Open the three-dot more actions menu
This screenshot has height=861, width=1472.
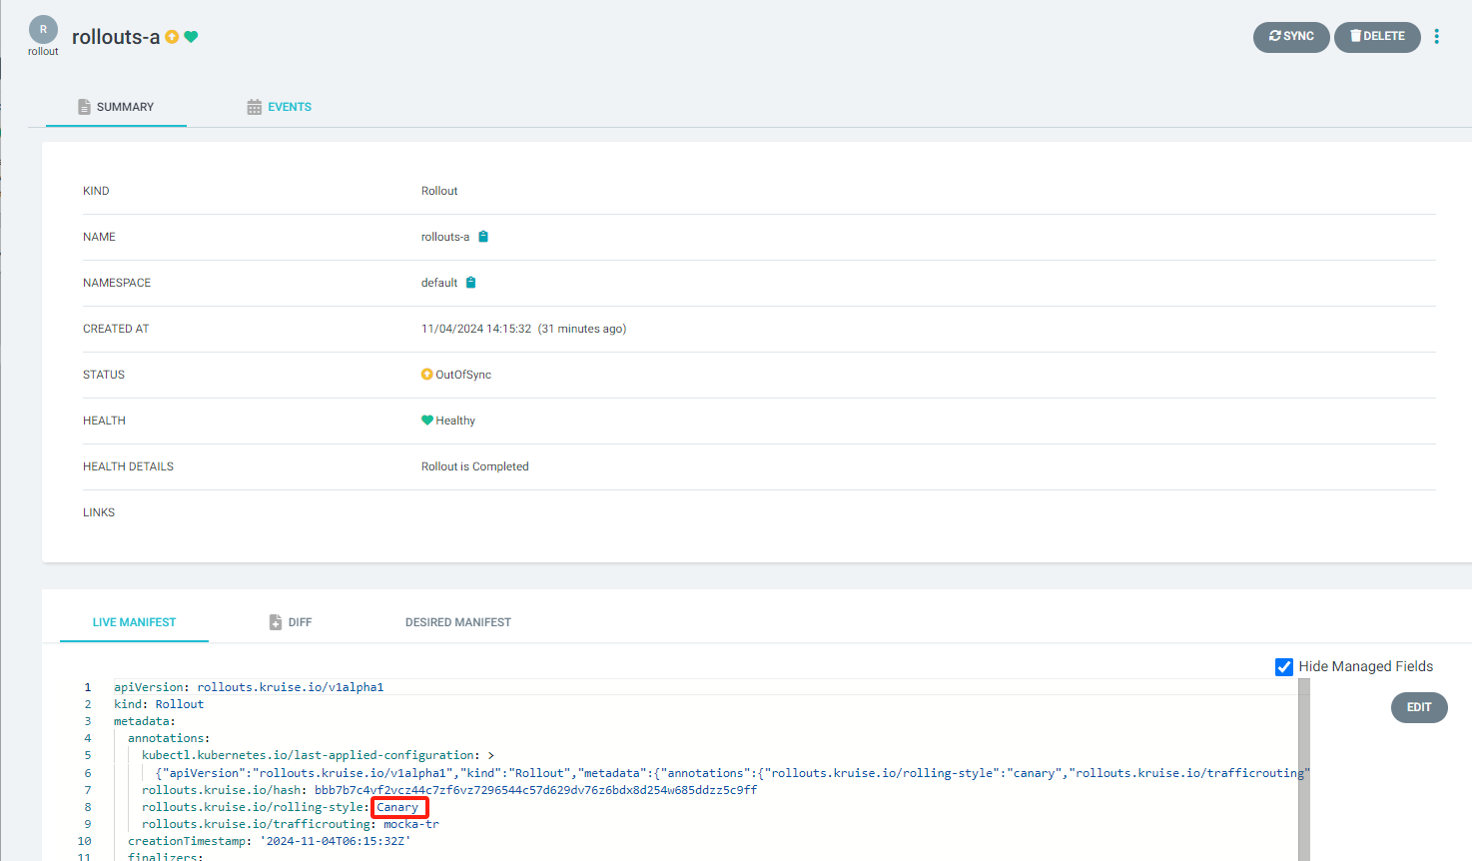coord(1436,37)
